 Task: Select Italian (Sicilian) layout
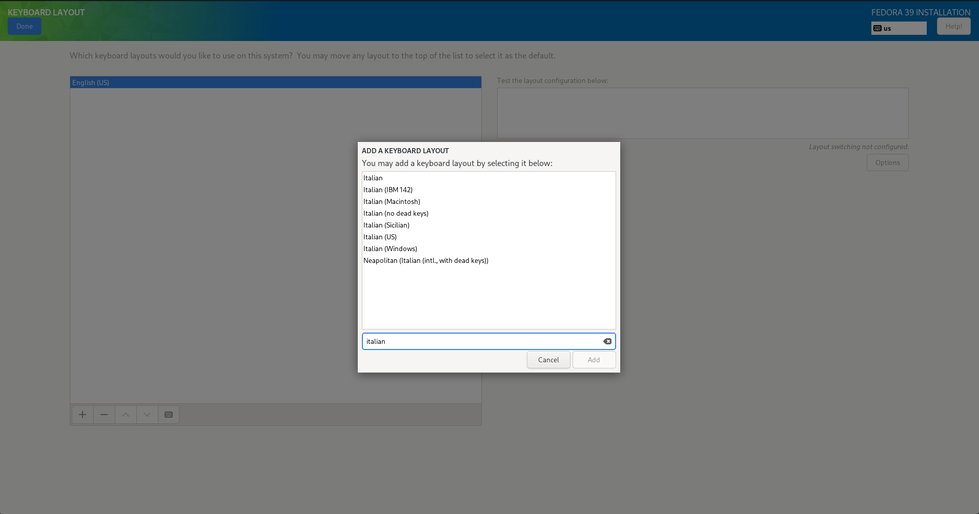pyautogui.click(x=386, y=225)
